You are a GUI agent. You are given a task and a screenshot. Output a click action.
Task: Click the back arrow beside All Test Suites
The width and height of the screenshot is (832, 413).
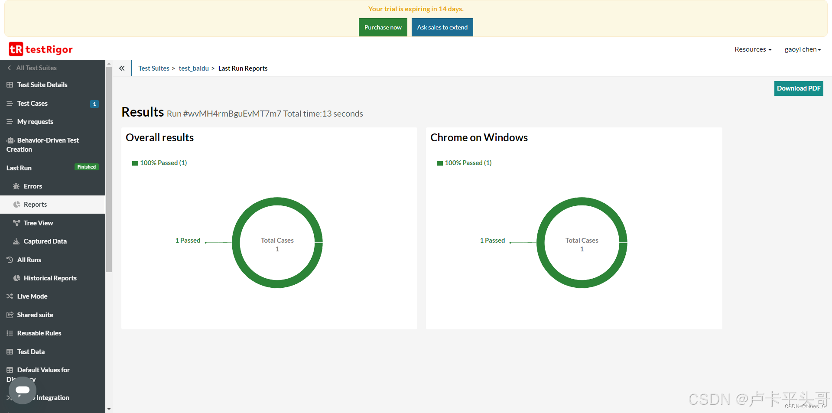coord(9,68)
